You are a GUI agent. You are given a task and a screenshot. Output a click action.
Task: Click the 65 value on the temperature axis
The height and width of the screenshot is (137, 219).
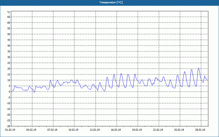[x=9, y=17]
